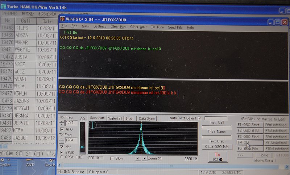
Task: Open the View menu in WinPSK+
Action: click(x=86, y=26)
